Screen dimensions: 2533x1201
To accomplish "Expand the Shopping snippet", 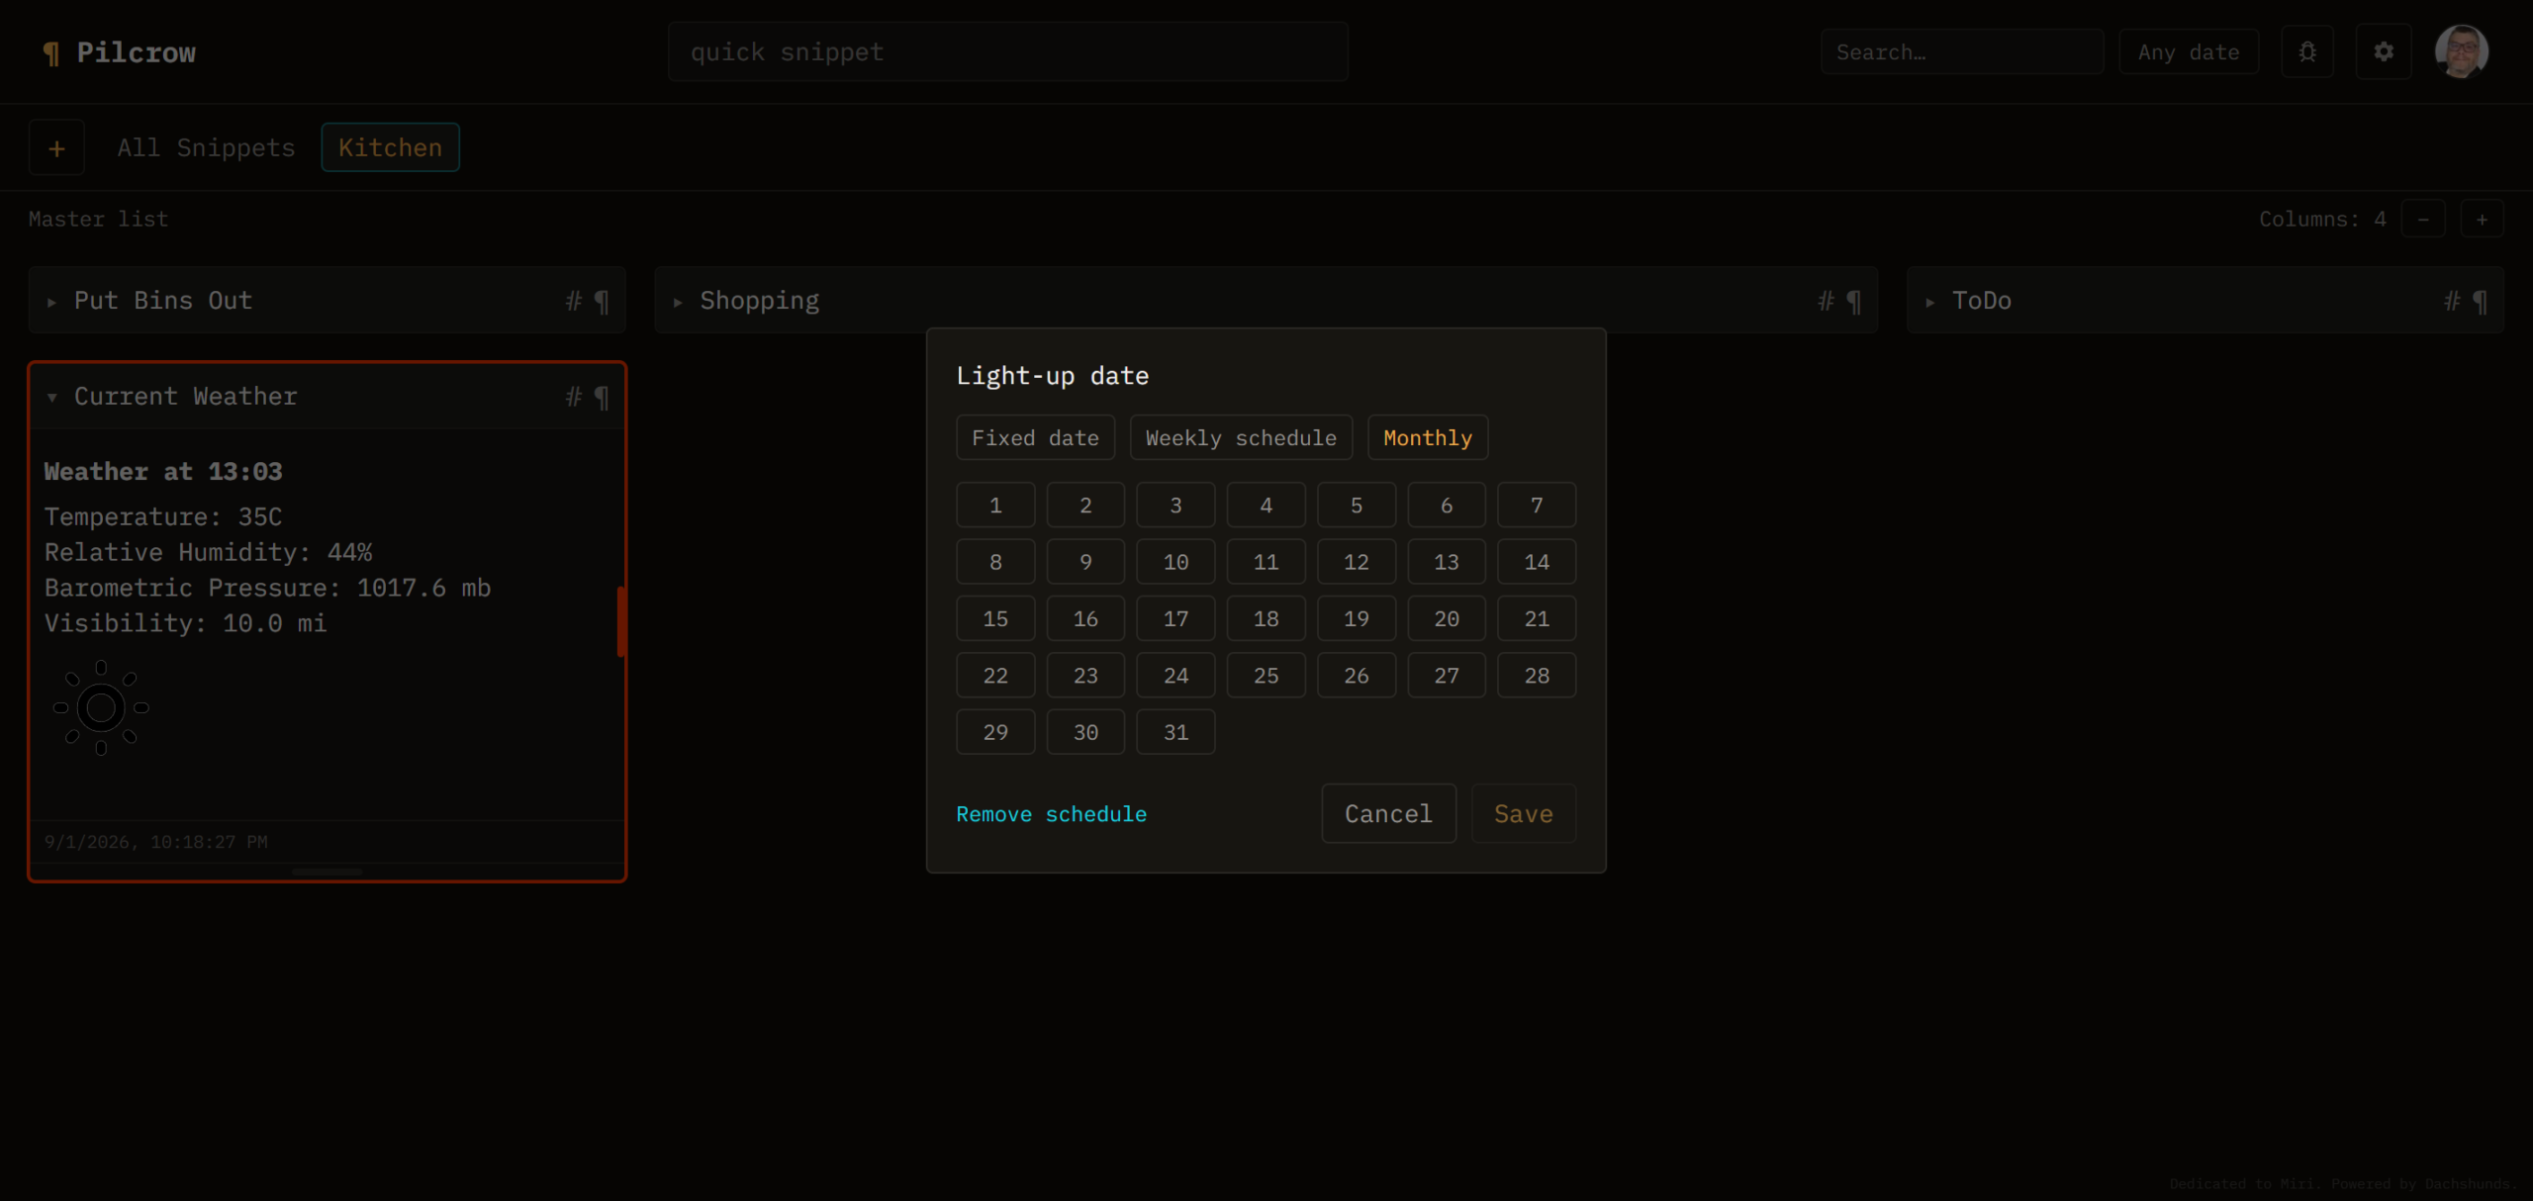I will point(678,302).
